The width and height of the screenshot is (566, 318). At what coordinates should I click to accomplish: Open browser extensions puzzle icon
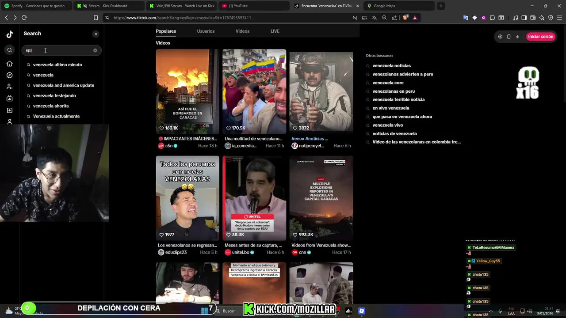pos(492,18)
